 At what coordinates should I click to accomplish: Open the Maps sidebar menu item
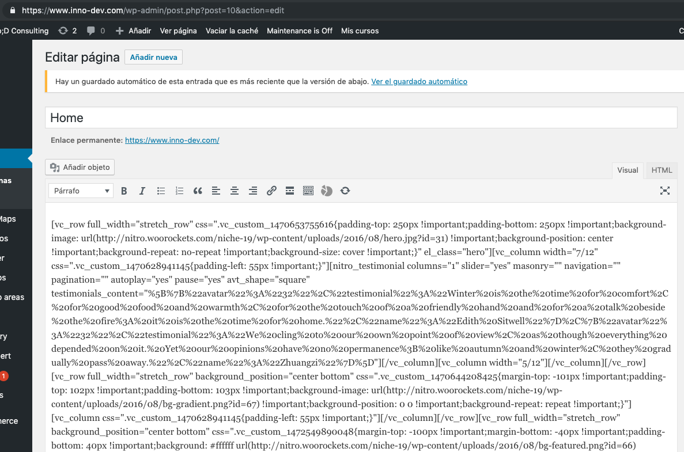(8, 219)
